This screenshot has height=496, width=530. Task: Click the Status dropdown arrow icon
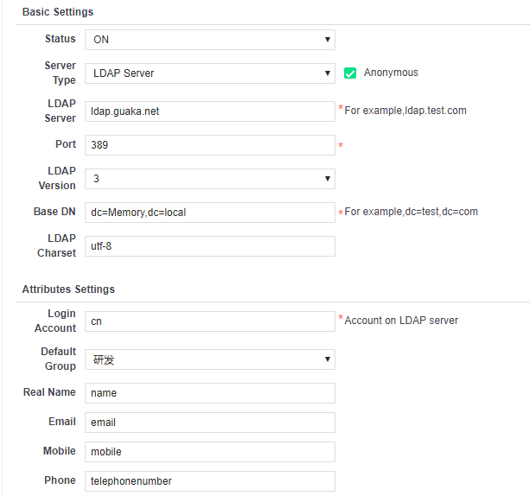(327, 40)
